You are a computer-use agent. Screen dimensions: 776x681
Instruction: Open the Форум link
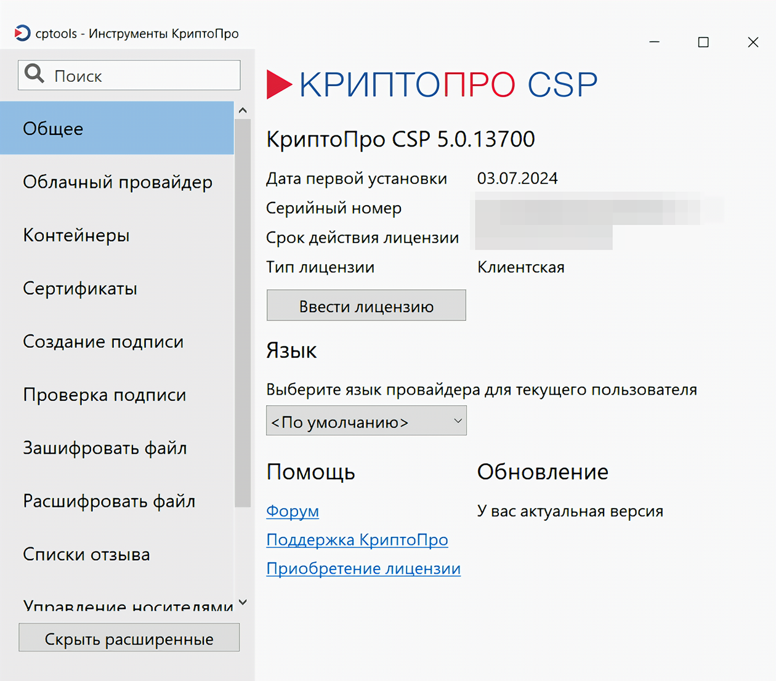293,511
